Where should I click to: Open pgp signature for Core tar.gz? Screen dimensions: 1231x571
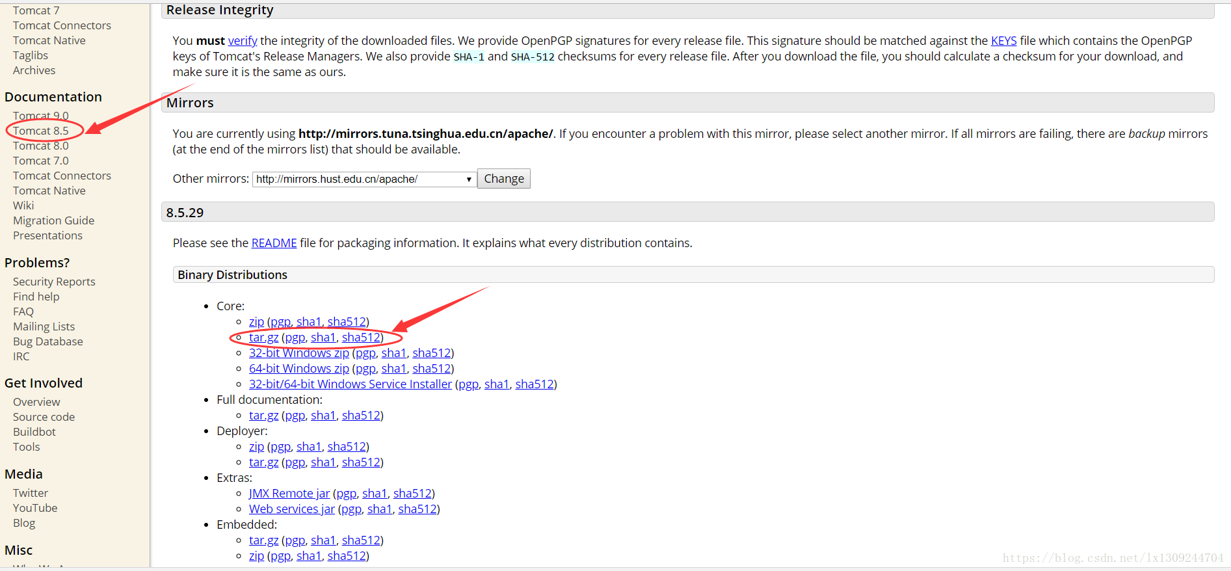tap(295, 338)
